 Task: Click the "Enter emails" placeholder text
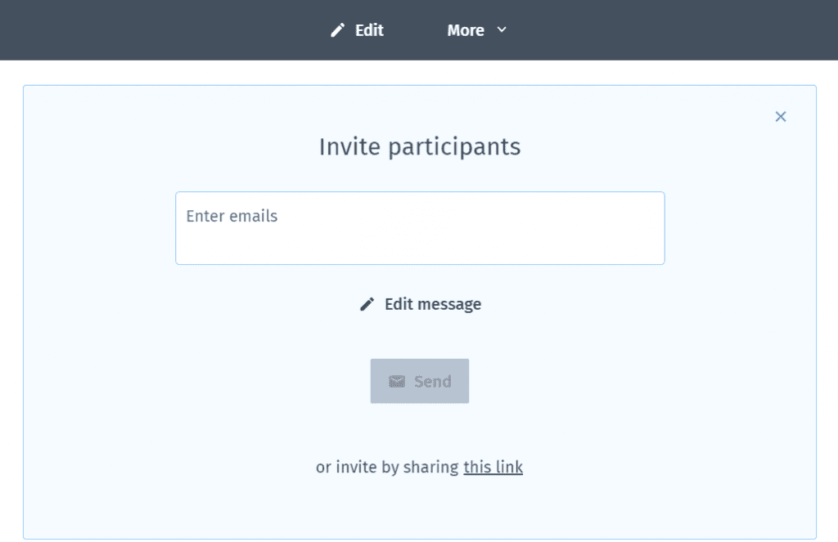pyautogui.click(x=232, y=216)
